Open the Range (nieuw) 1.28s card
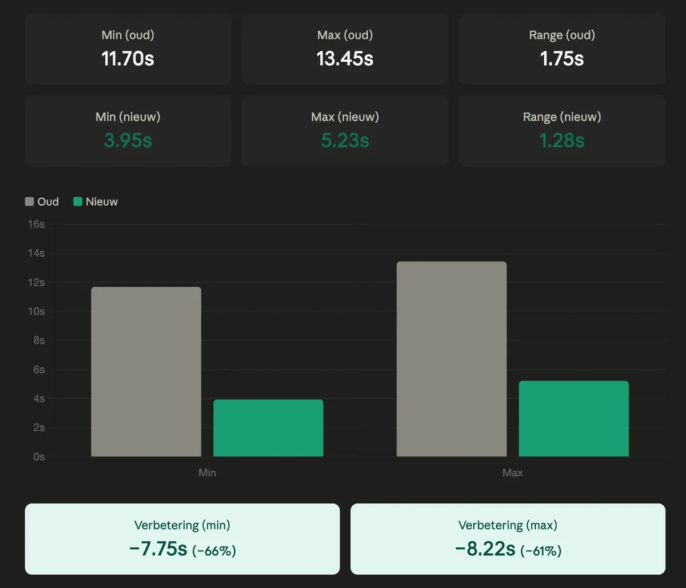The width and height of the screenshot is (686, 588). click(562, 131)
